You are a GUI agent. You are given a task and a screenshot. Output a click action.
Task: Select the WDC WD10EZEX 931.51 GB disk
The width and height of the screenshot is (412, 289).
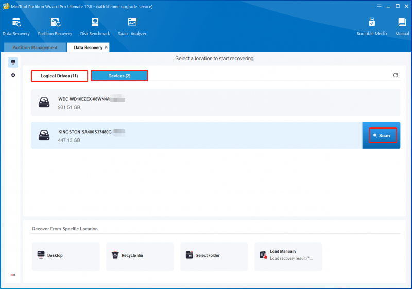215,102
